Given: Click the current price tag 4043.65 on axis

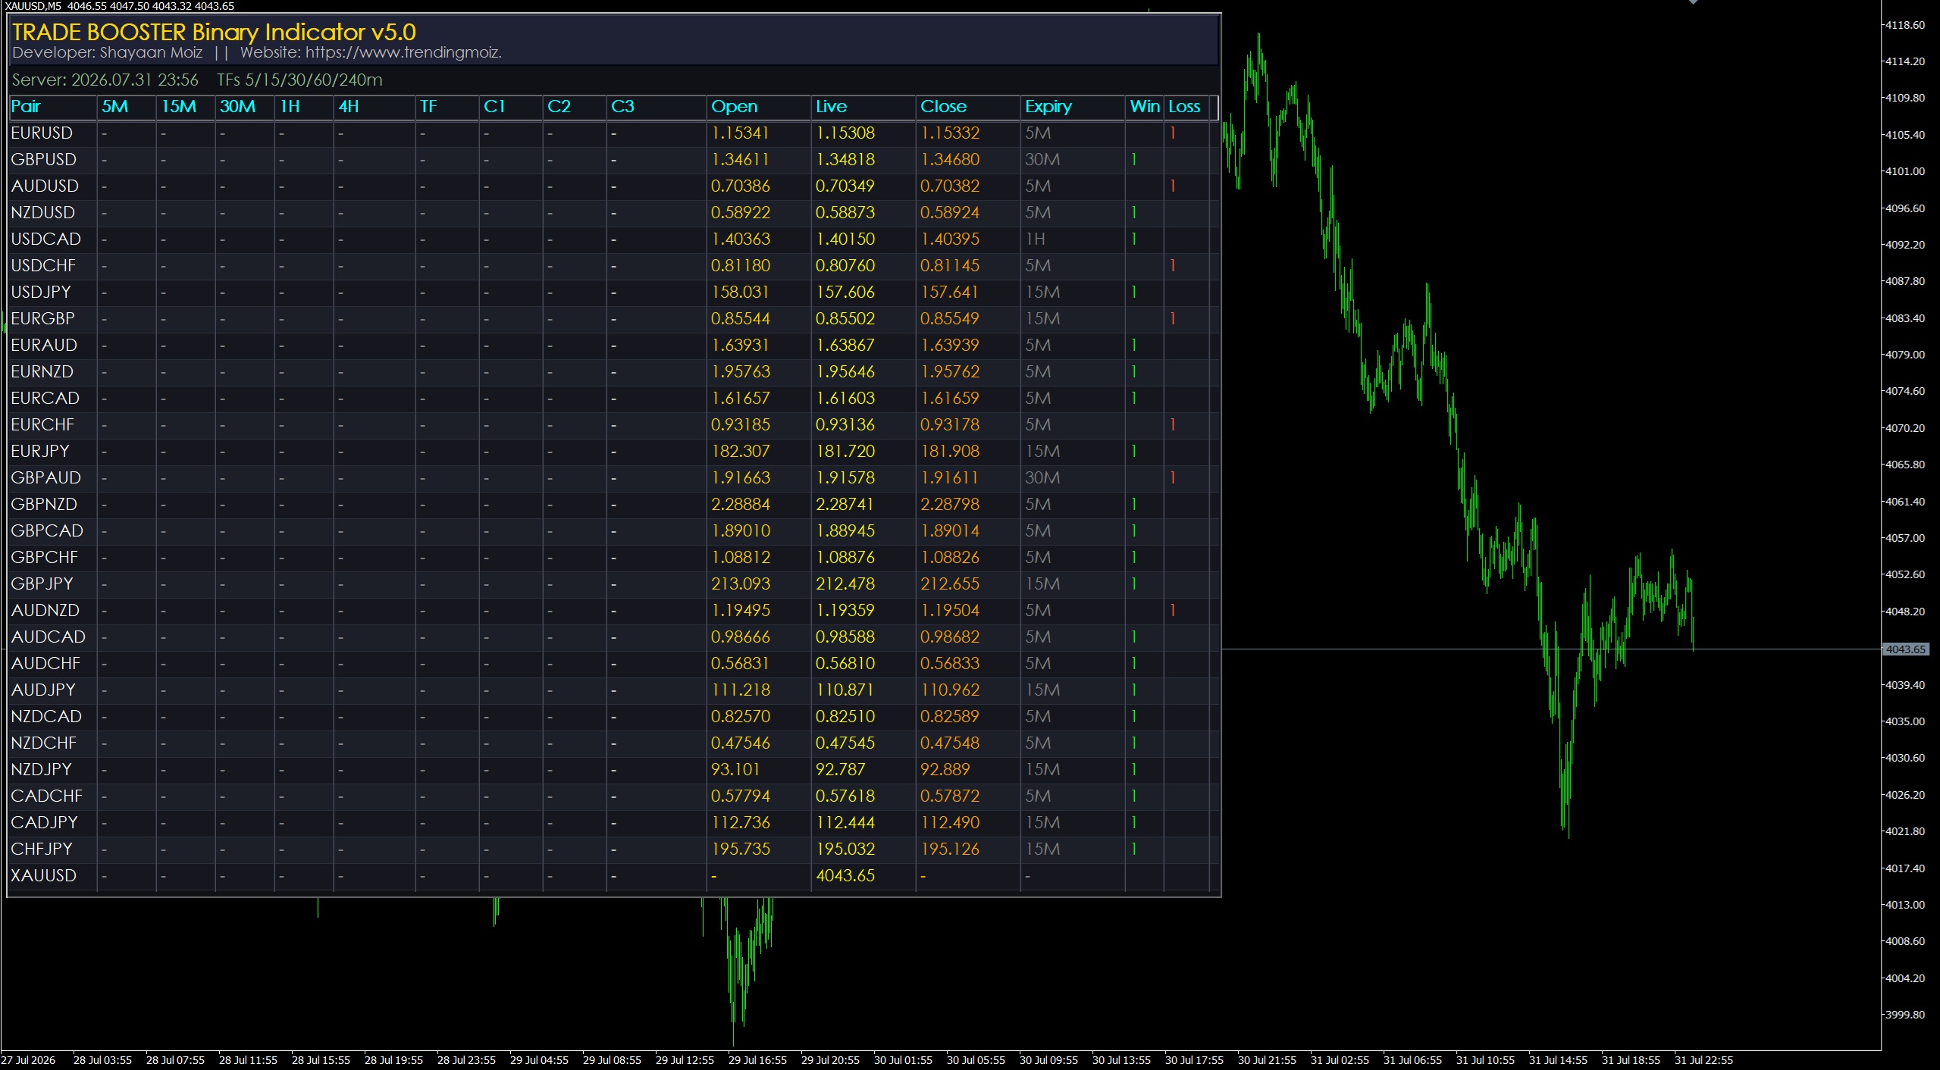Looking at the screenshot, I should (1905, 649).
